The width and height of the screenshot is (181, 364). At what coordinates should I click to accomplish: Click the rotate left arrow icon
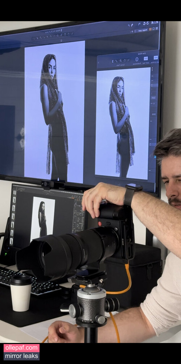148,23
